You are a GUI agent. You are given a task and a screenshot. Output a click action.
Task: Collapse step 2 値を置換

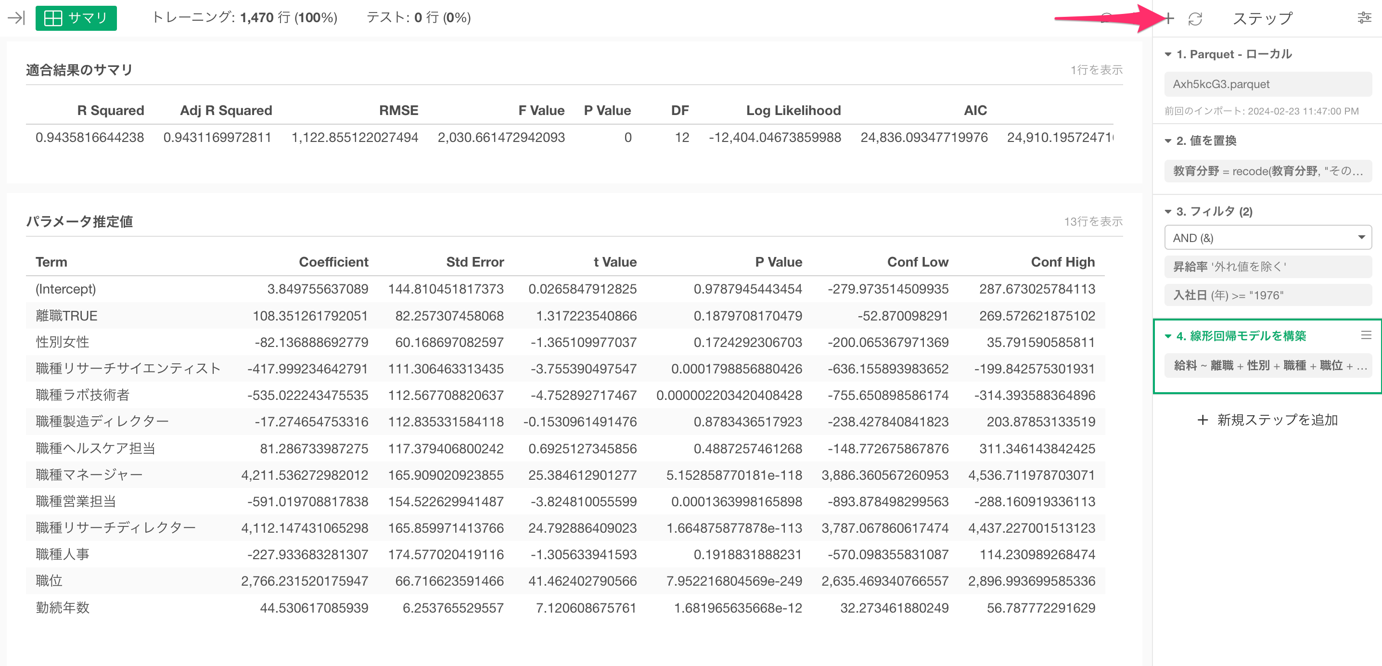click(x=1167, y=141)
